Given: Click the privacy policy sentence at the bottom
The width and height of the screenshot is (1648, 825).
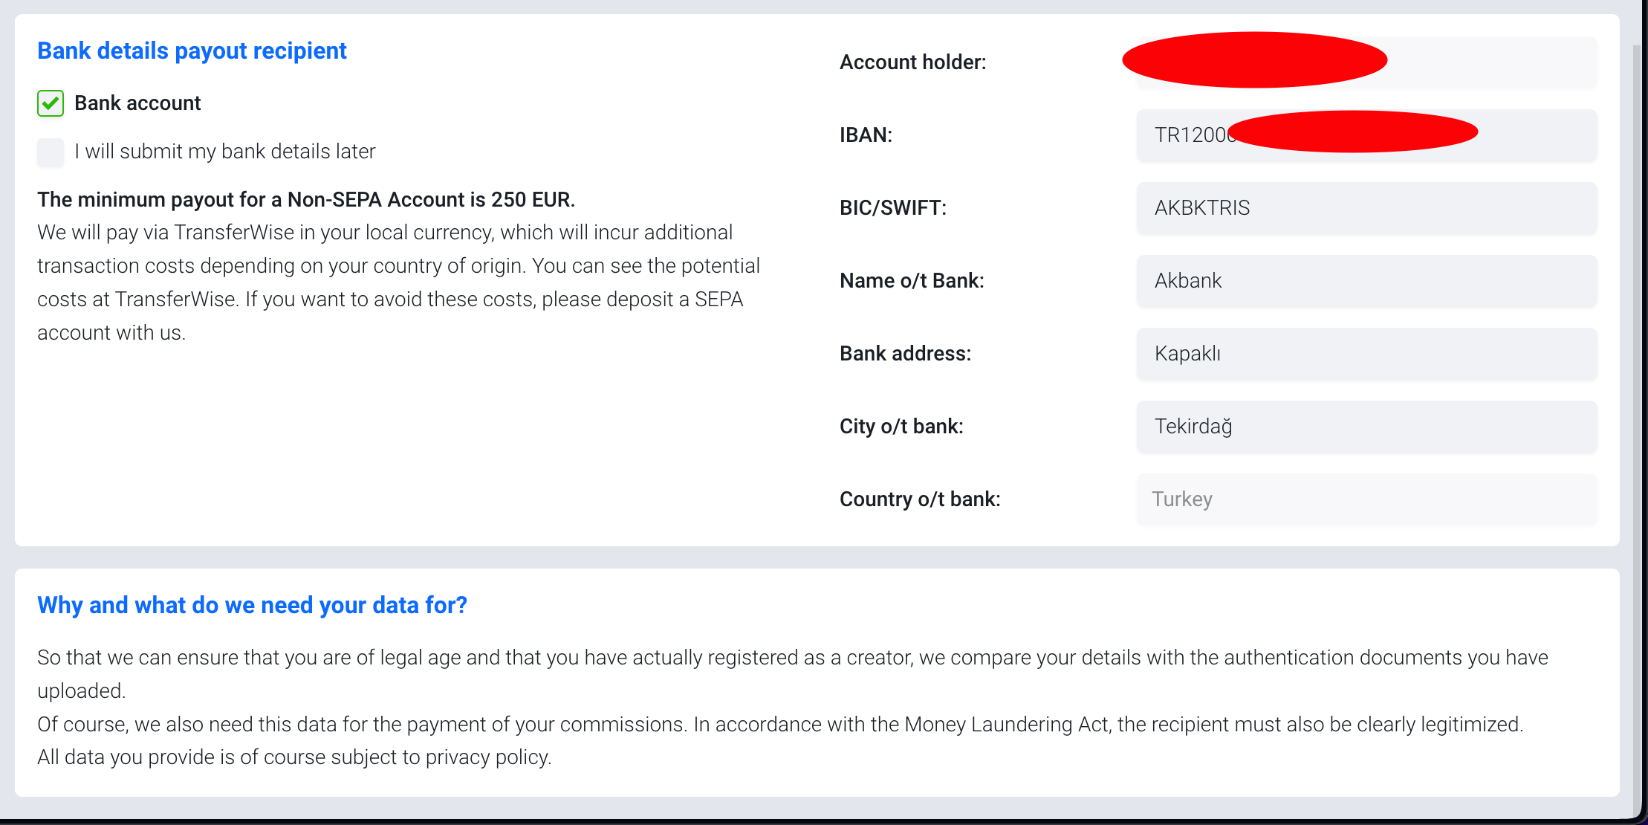Looking at the screenshot, I should tap(294, 757).
